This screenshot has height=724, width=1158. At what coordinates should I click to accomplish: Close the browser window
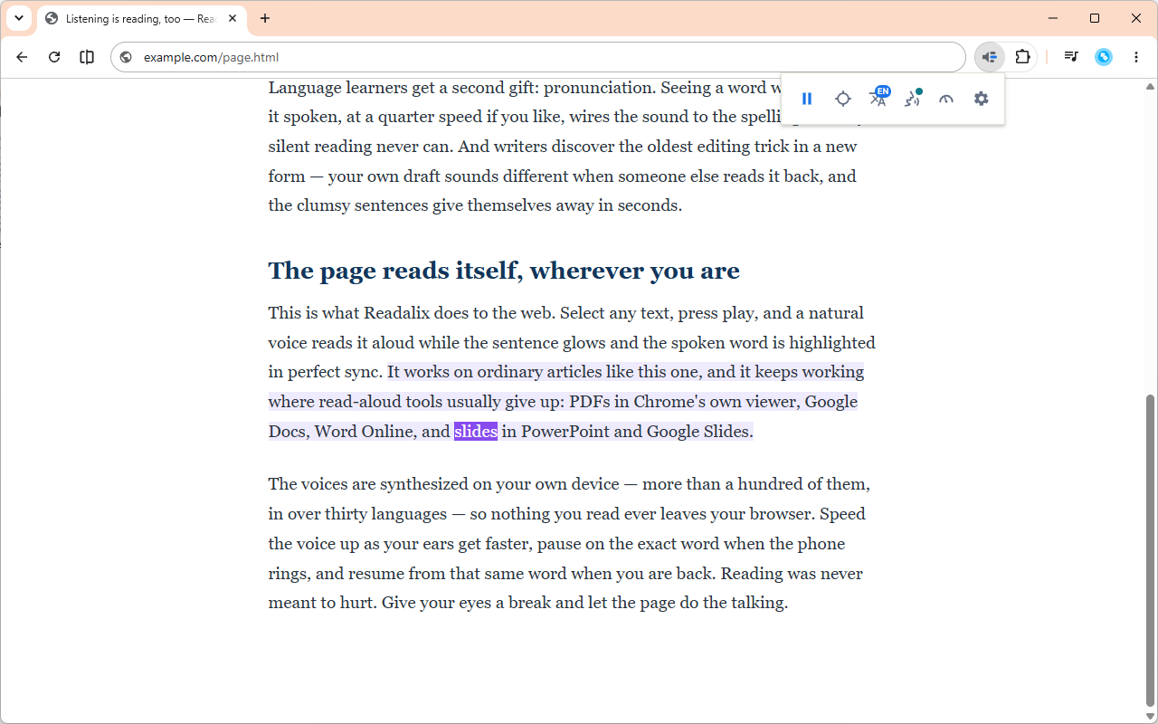(x=1136, y=18)
